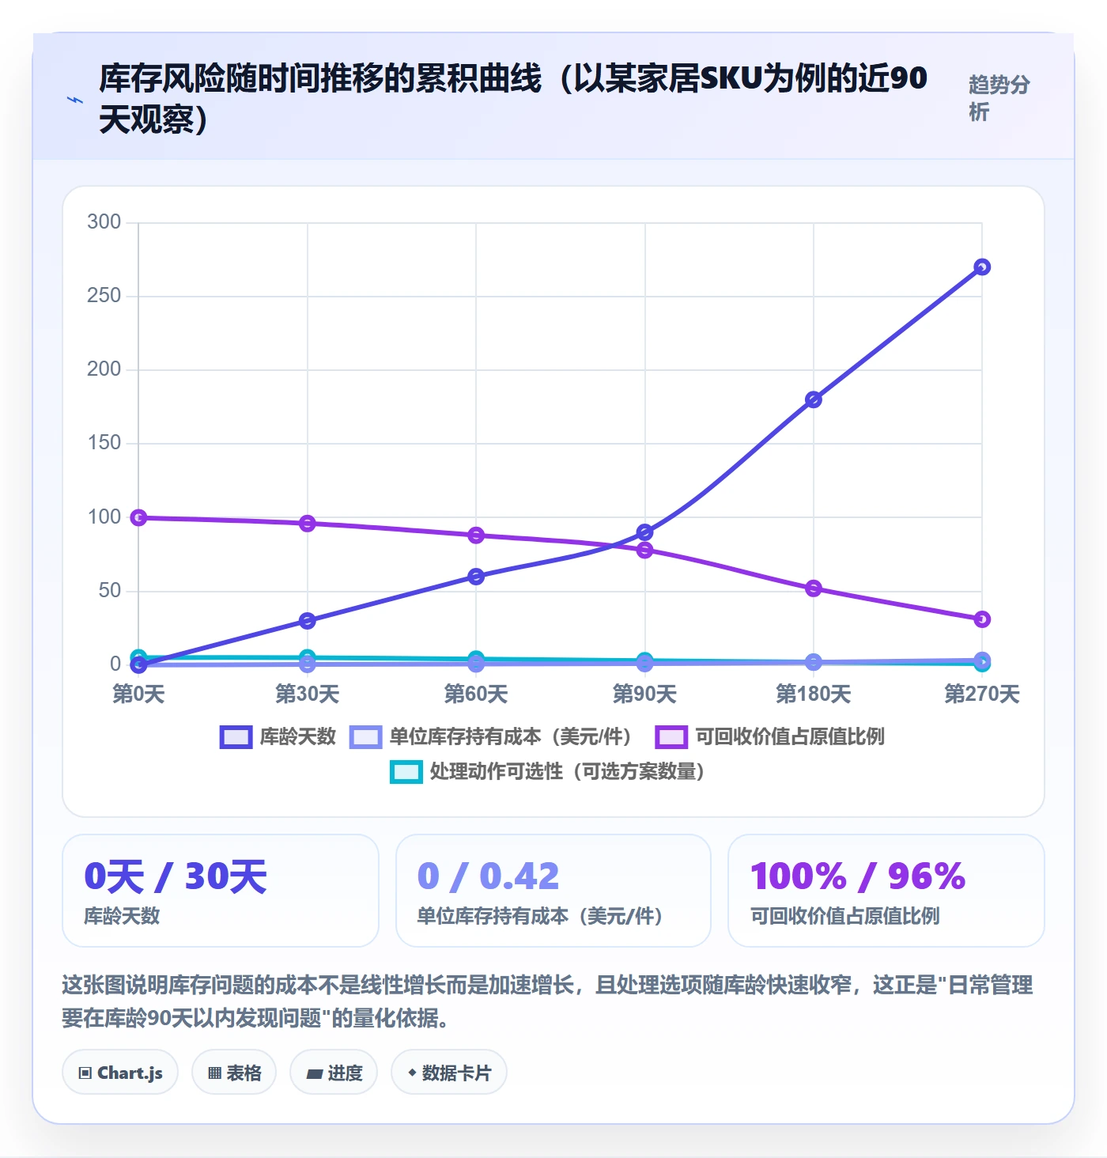Click the 可回收价值占原值比例 caption in the stat card
The height and width of the screenshot is (1158, 1107).
point(845,916)
